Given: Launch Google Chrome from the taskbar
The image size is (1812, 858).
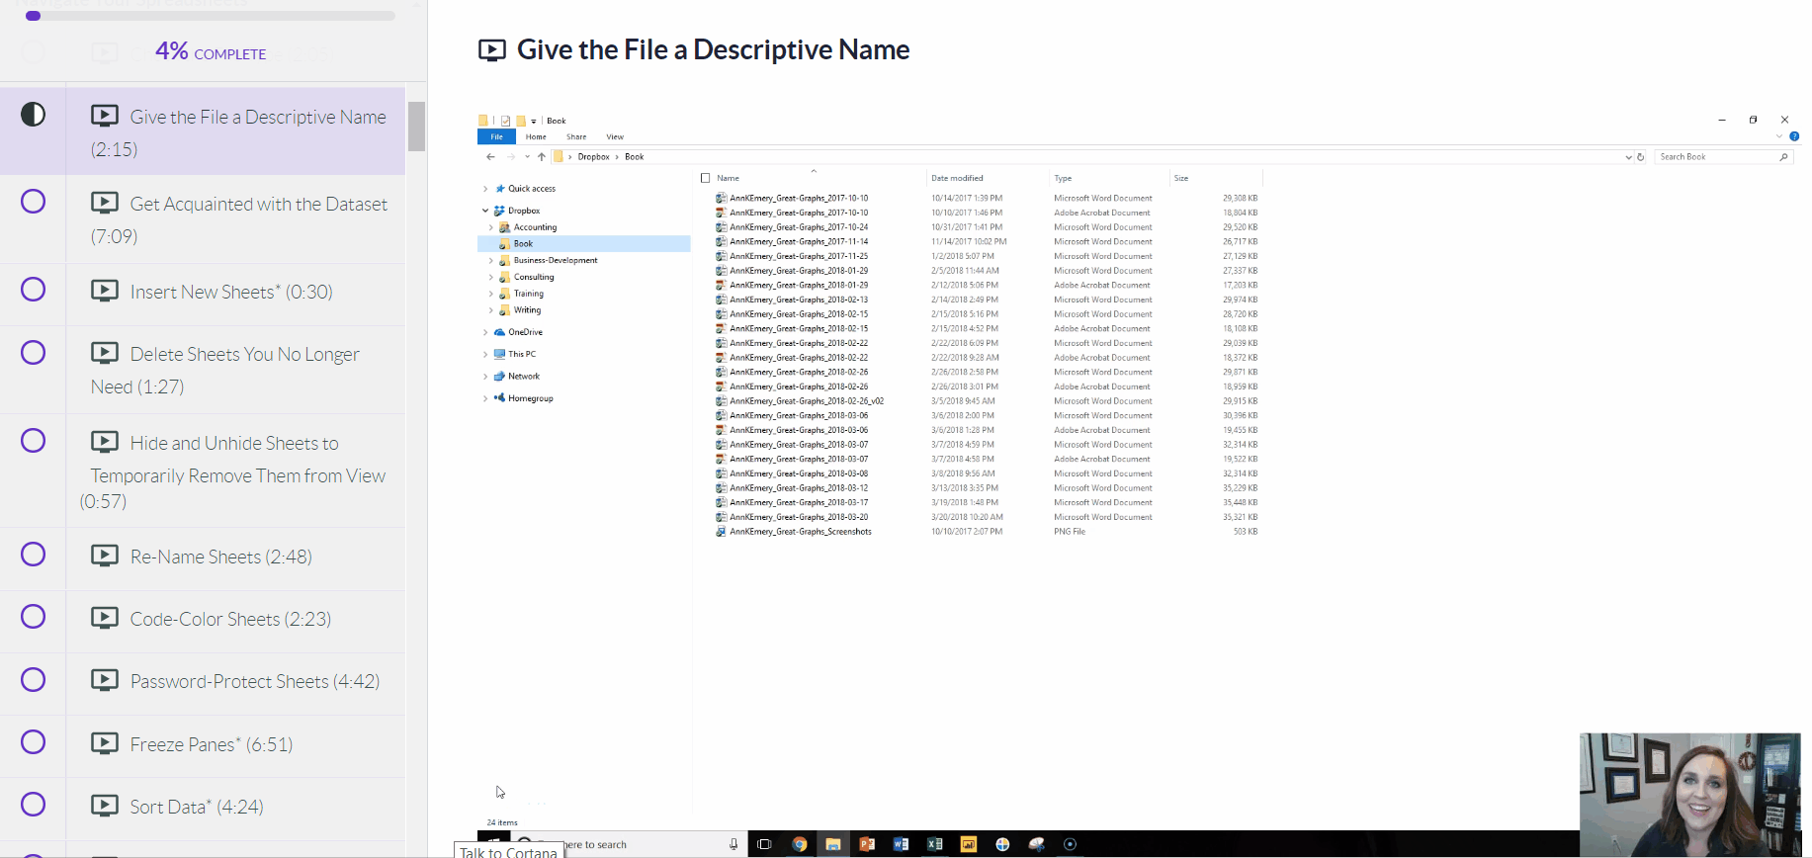Looking at the screenshot, I should (x=800, y=844).
